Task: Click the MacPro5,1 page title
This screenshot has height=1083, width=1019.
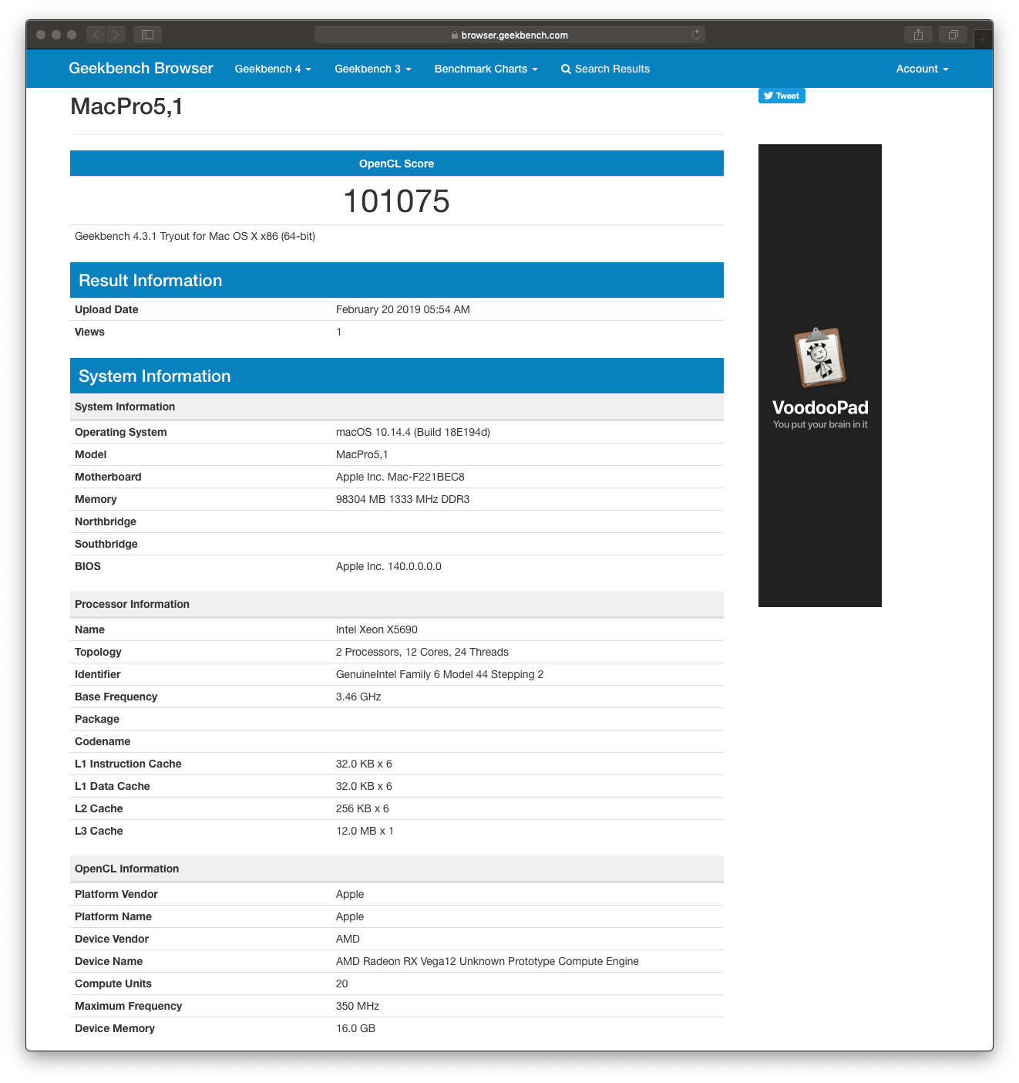Action: pos(126,106)
